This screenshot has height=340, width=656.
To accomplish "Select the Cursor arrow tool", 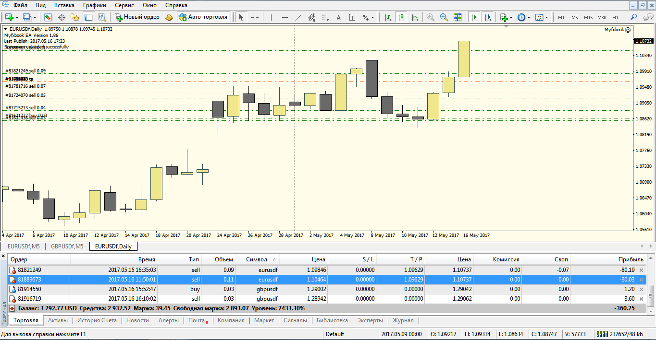I will point(241,17).
